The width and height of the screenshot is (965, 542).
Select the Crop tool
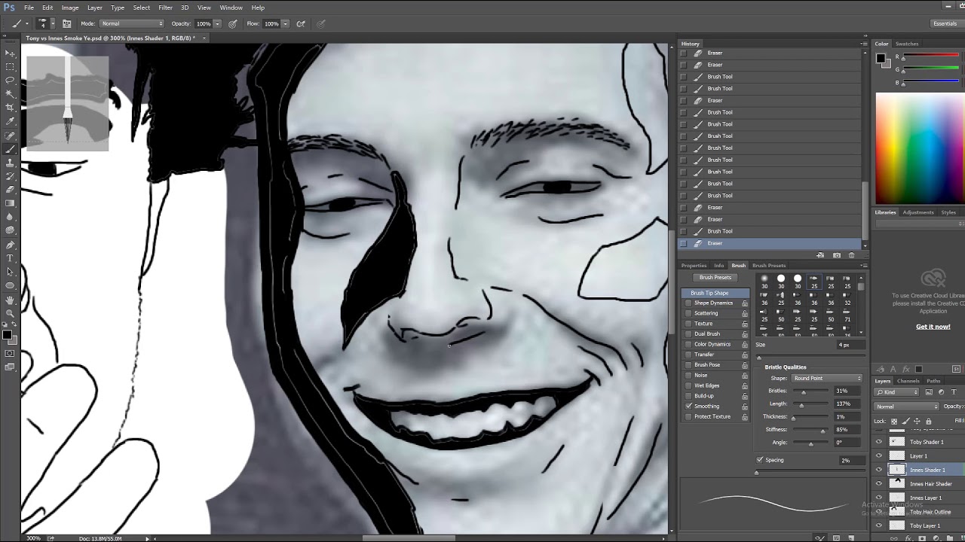(10, 108)
